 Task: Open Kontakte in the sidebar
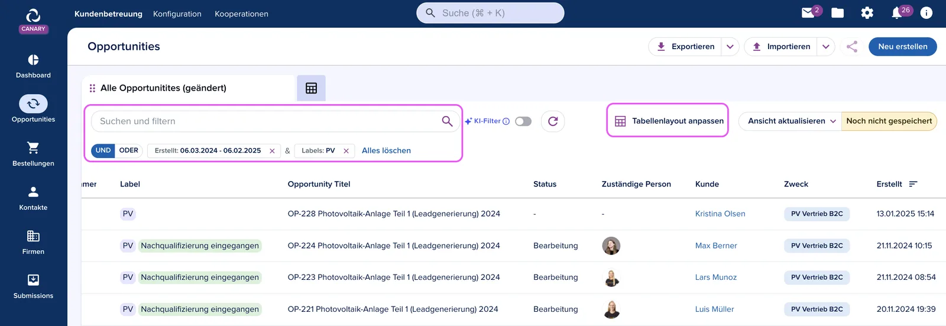33,198
